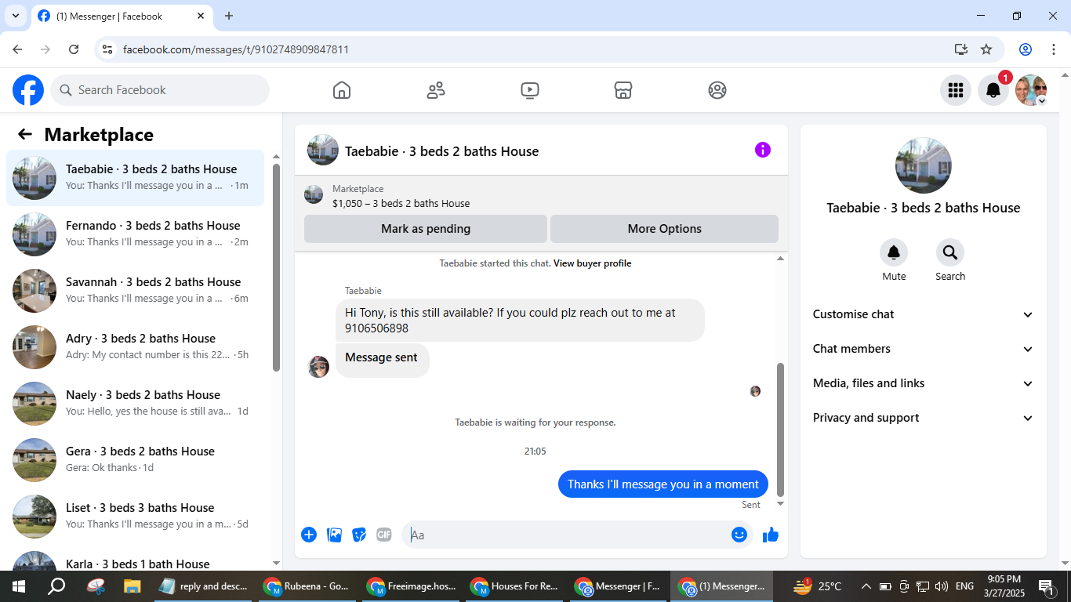
Task: Click the install app icon in address bar
Action: tap(961, 49)
